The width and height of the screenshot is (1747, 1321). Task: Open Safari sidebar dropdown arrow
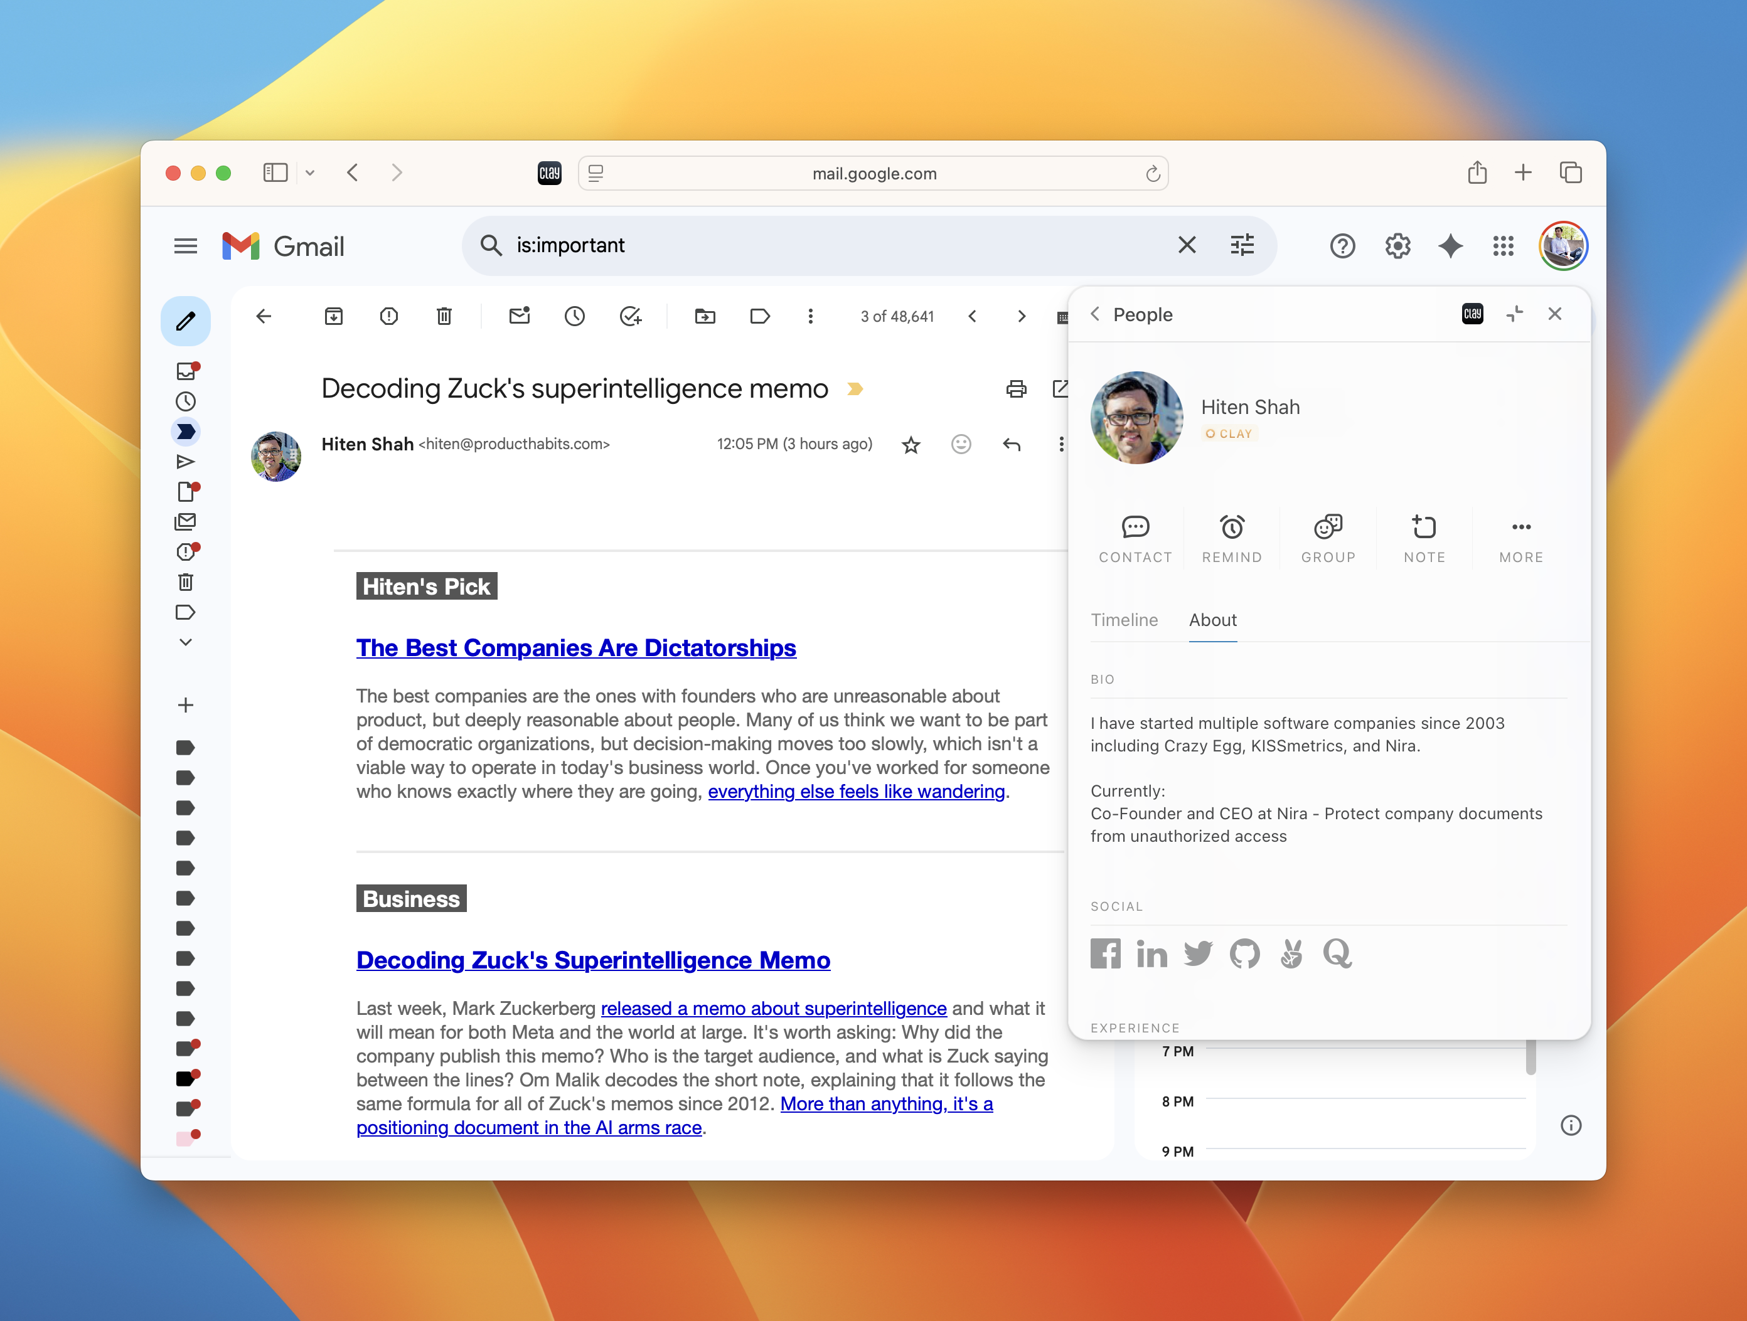(x=311, y=173)
